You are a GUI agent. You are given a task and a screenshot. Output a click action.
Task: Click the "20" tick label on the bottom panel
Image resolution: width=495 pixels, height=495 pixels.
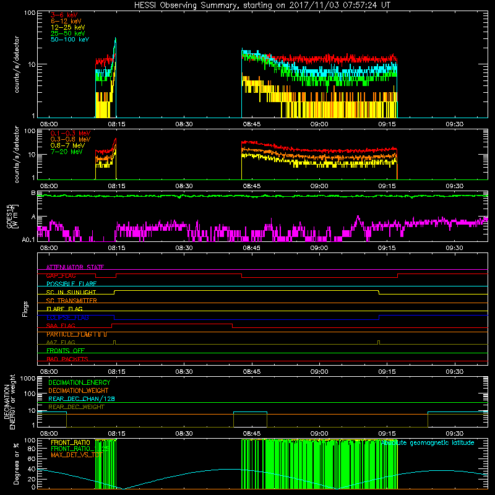pyautogui.click(x=32, y=479)
